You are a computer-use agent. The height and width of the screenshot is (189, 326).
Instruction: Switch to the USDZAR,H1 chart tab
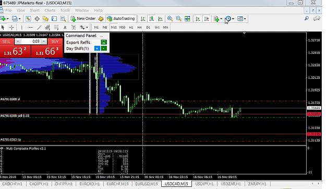tap(231, 184)
